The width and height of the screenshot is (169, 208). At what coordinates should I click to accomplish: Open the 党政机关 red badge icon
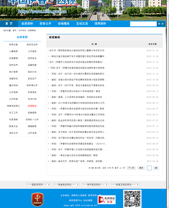(37, 199)
